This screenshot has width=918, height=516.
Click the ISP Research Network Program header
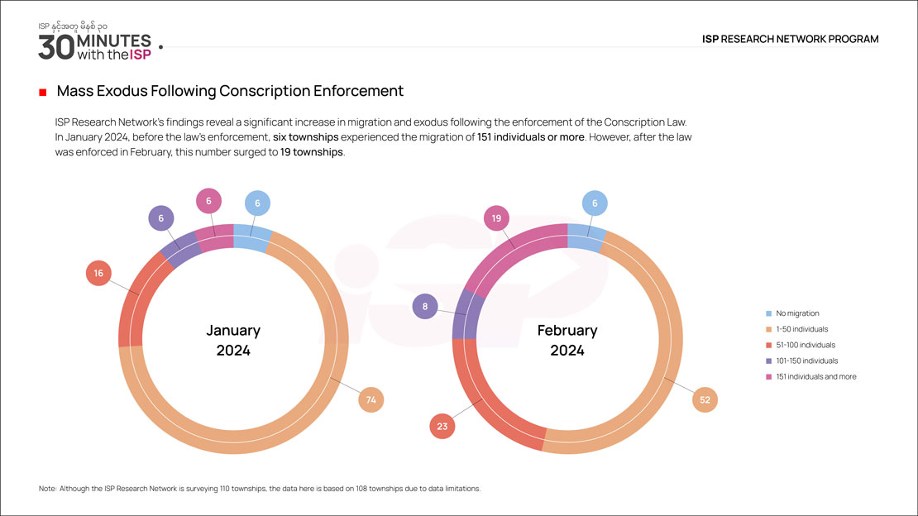coord(790,39)
